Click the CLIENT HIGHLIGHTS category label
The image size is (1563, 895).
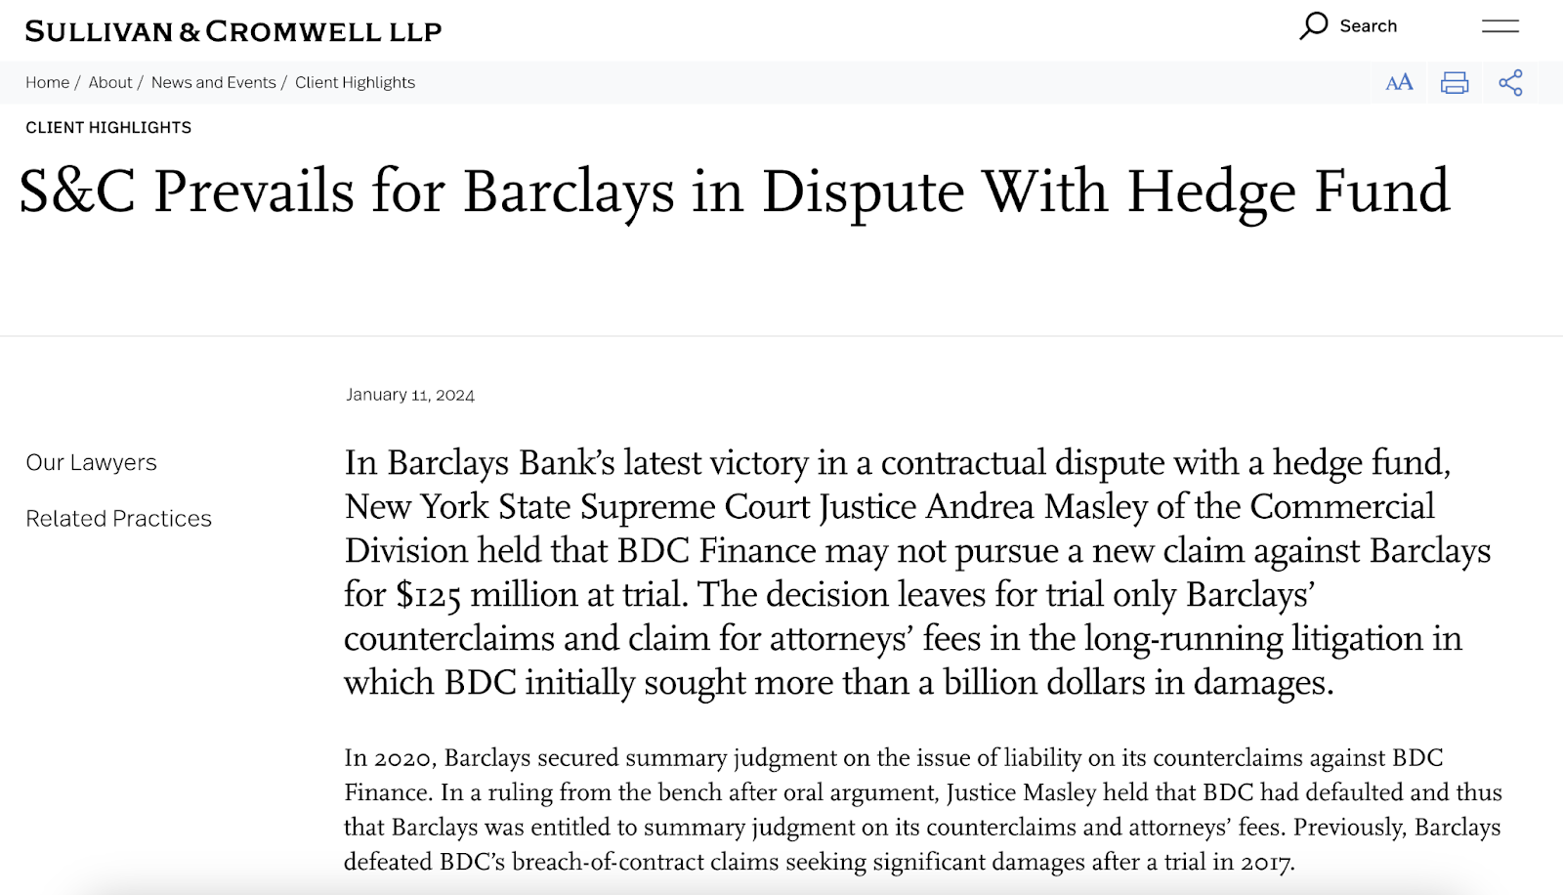coord(108,127)
